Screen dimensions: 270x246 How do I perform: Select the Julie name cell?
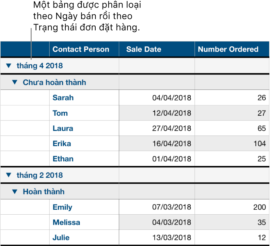[84, 238]
